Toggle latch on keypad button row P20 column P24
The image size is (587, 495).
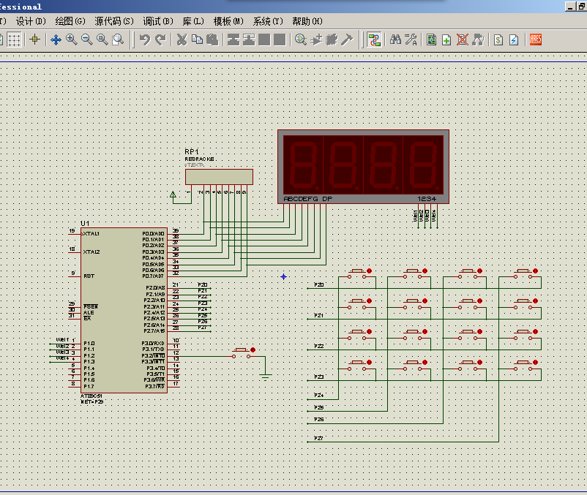click(x=369, y=271)
